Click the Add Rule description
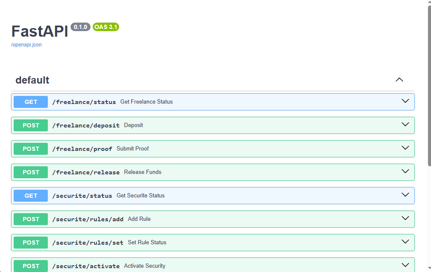The width and height of the screenshot is (431, 272). click(x=139, y=219)
